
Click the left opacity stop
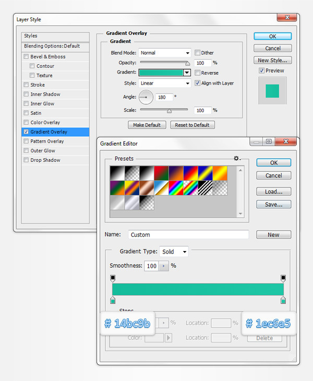point(113,278)
